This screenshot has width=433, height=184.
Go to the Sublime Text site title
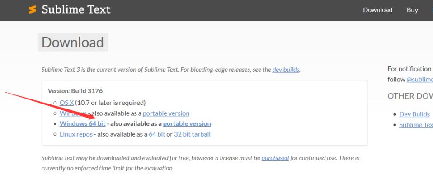pos(76,9)
